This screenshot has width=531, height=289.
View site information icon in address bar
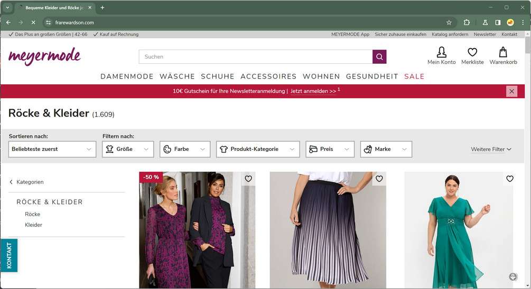click(49, 23)
